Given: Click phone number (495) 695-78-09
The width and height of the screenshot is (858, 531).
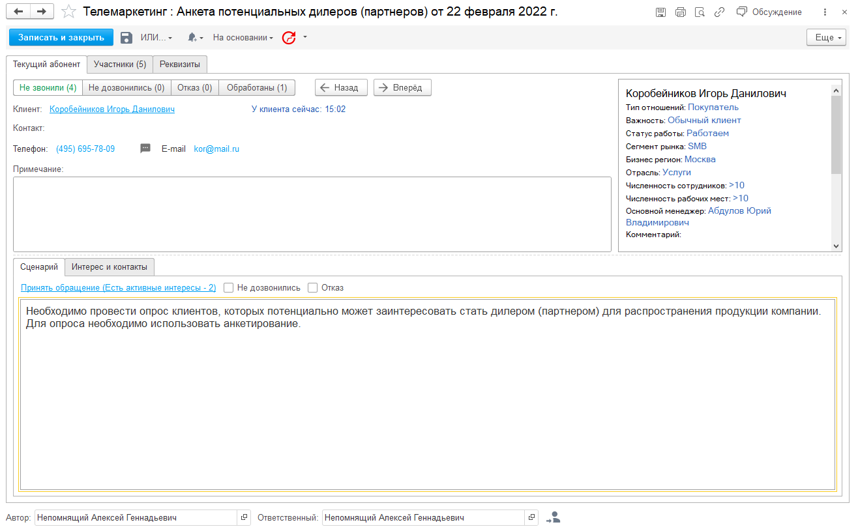Looking at the screenshot, I should [85, 149].
